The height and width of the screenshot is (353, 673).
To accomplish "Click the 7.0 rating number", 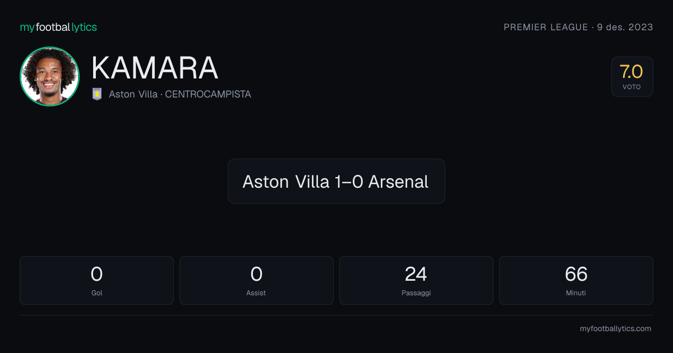I will point(631,72).
